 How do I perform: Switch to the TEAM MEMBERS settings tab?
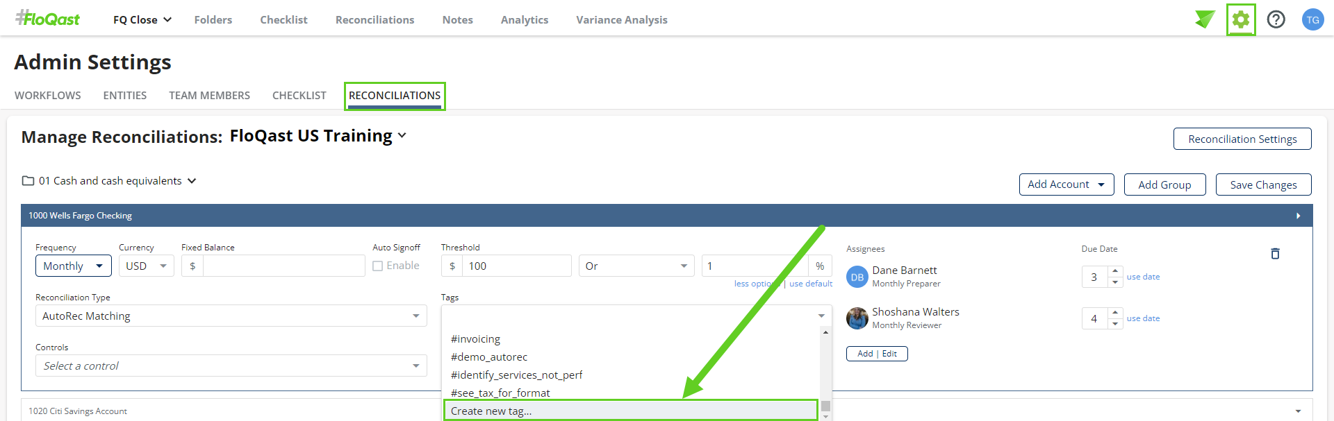click(x=210, y=96)
